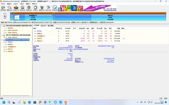169x105 pixels.
Task: Open the 分区(P) menu
Action: (x=16, y=4)
